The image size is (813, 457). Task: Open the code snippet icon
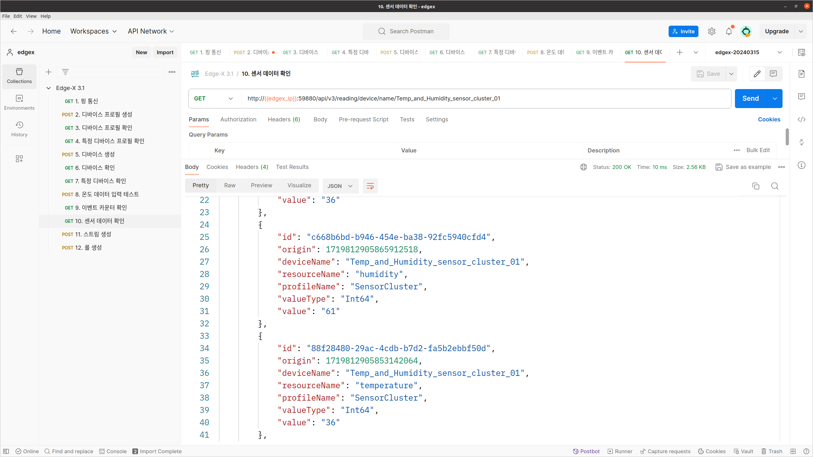click(802, 119)
